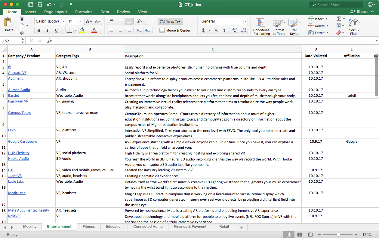Click the Clear eraser icon
This screenshot has height=238, width=379.
[x=339, y=33]
